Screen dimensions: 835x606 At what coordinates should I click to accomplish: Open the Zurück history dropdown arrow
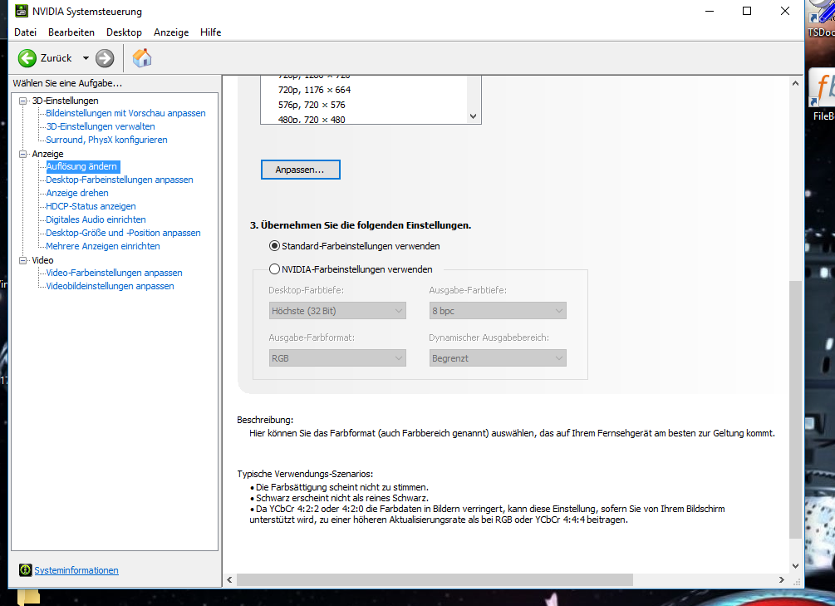click(x=86, y=58)
